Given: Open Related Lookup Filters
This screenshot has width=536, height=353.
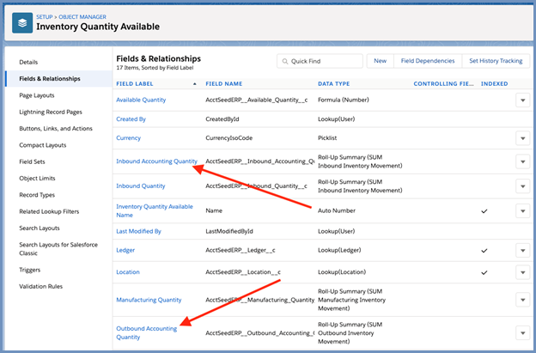Looking at the screenshot, I should click(x=49, y=211).
